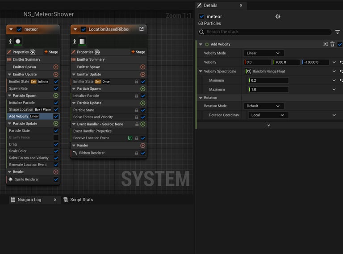Close the Niagara Log tab
The height and width of the screenshot is (254, 343).
tap(55, 200)
